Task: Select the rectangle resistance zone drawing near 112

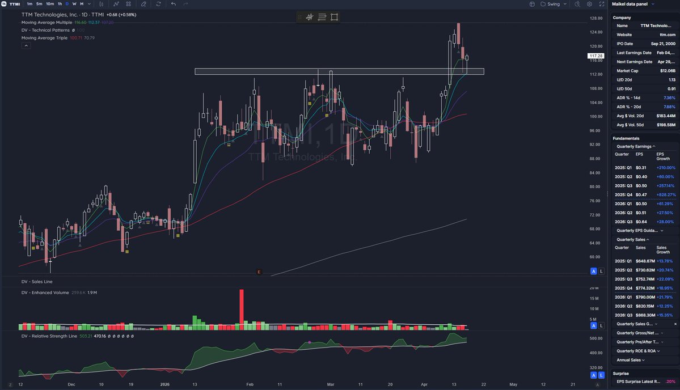Action: point(339,71)
